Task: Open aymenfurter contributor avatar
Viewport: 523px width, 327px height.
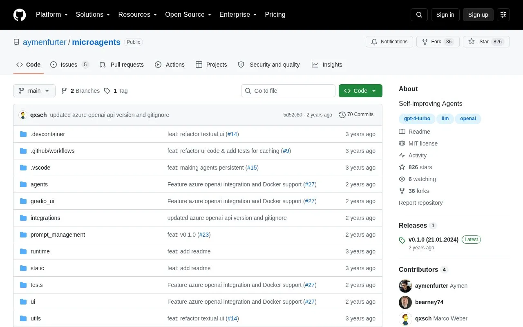Action: point(405,286)
